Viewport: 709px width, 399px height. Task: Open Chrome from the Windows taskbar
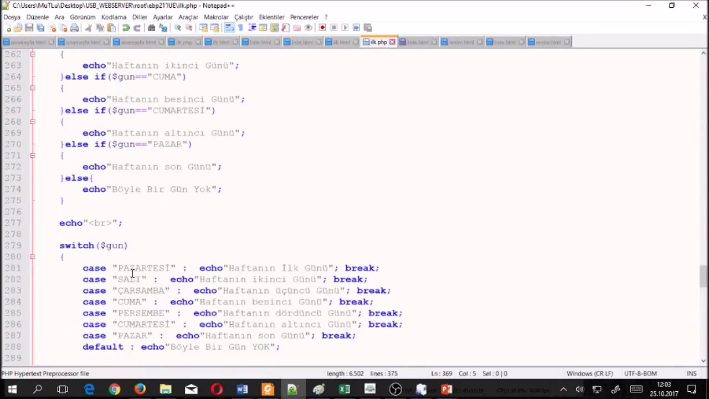coord(115,390)
